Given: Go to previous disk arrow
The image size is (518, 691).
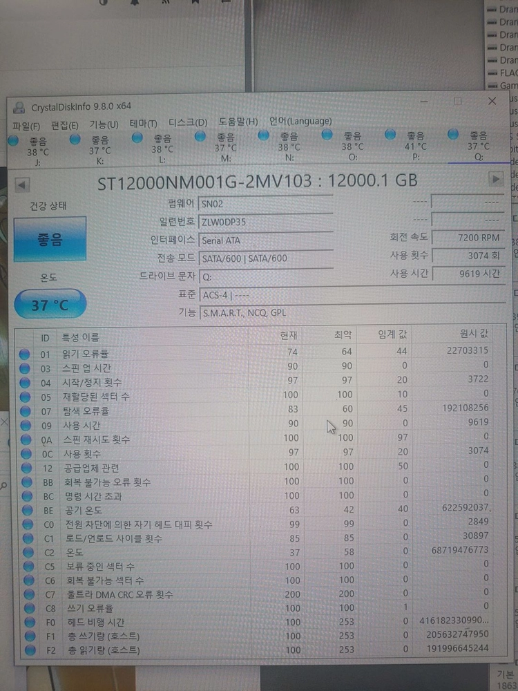Looking at the screenshot, I should click(x=21, y=185).
